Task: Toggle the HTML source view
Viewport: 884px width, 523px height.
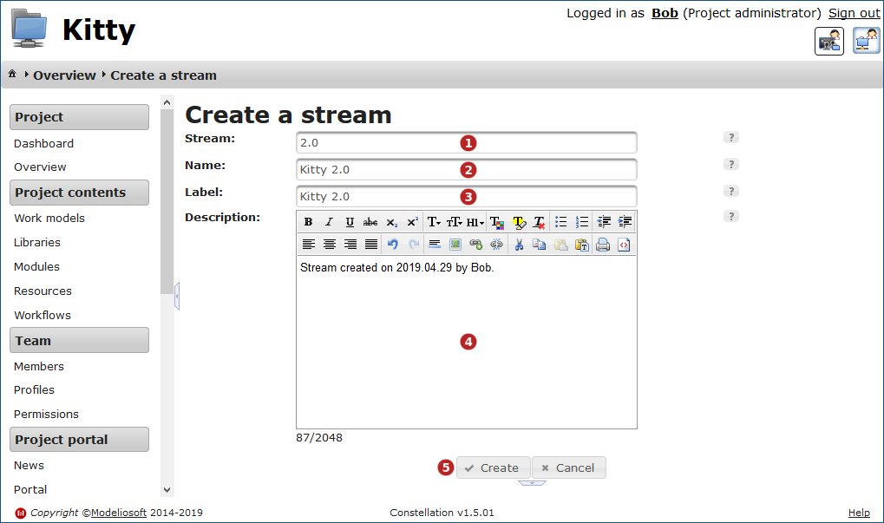Action: click(624, 245)
